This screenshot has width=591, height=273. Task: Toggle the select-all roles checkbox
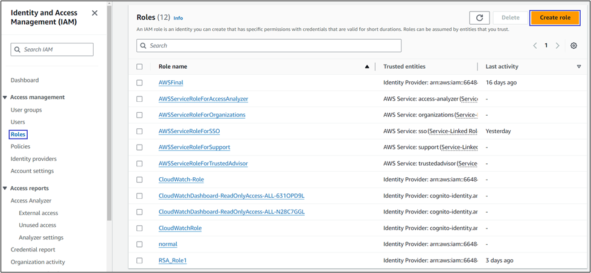point(139,67)
